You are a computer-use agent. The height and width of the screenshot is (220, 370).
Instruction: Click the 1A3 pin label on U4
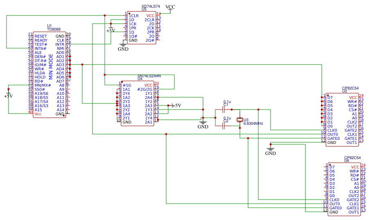tap(126, 106)
